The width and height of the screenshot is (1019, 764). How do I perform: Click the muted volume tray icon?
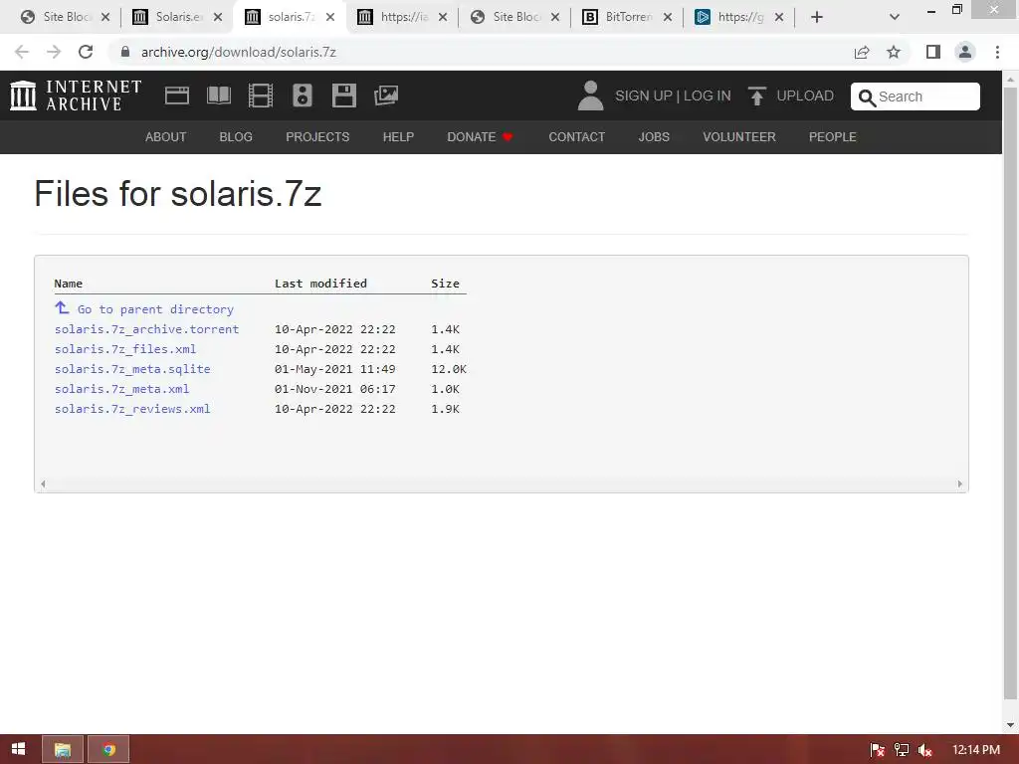[x=925, y=750]
